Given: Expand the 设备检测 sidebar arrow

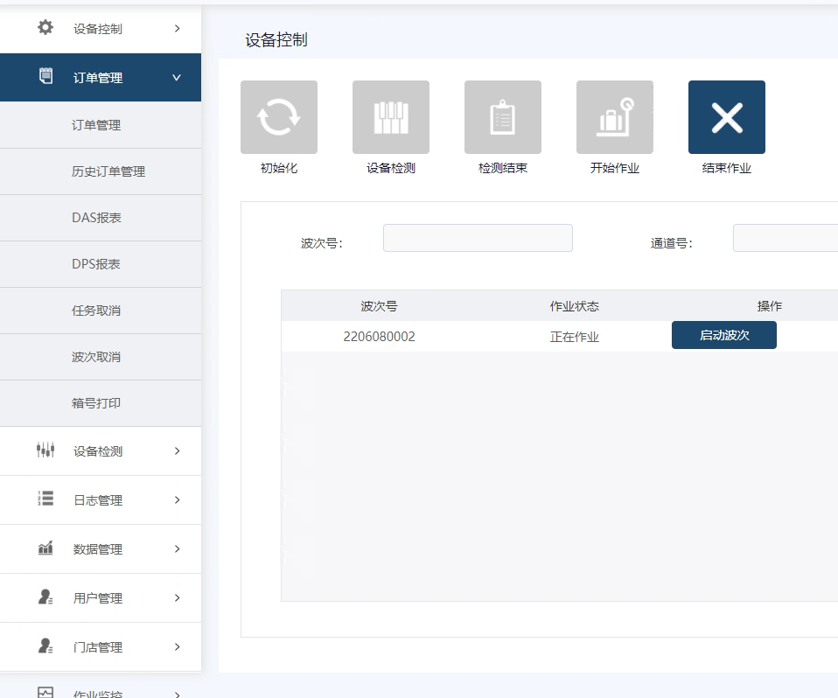Looking at the screenshot, I should (x=177, y=451).
